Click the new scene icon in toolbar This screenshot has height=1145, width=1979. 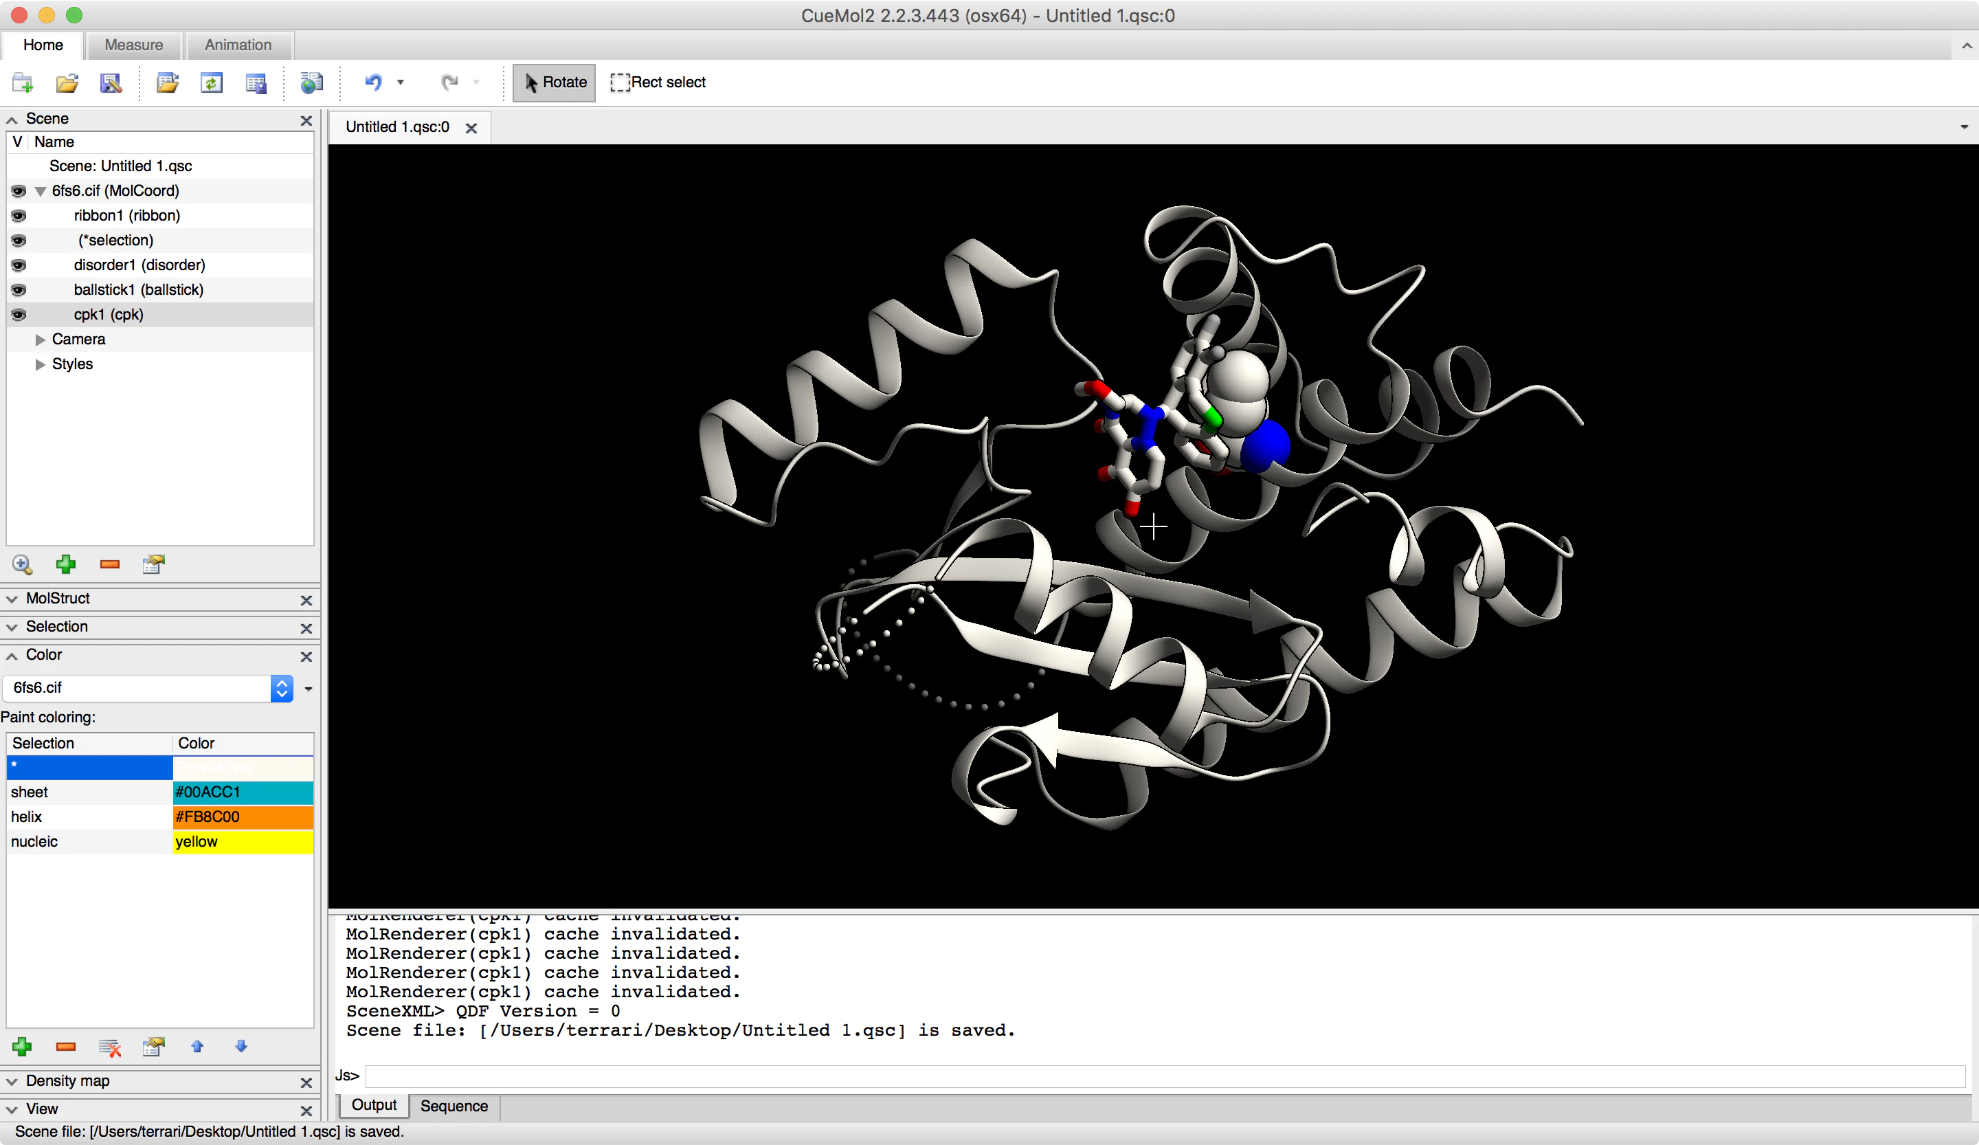[x=22, y=82]
